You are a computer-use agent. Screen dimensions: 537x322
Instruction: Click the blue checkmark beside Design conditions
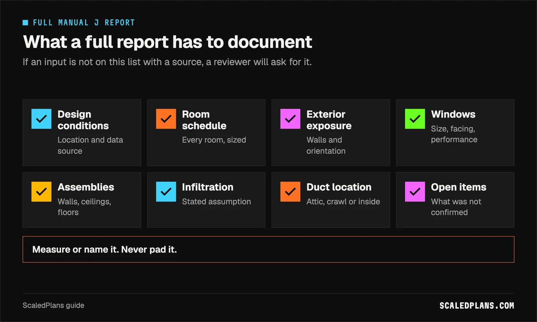41,119
